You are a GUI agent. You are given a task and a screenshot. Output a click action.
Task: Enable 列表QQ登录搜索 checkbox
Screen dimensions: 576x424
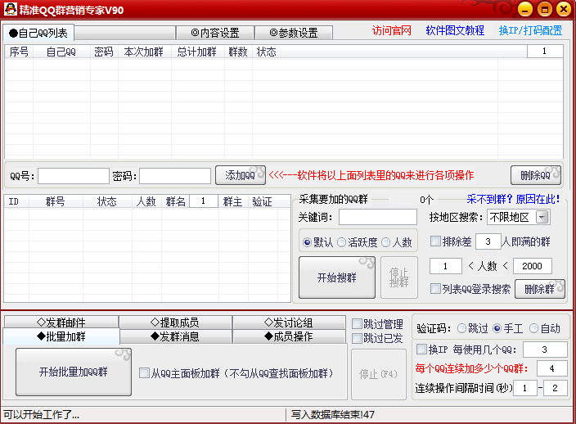(435, 289)
